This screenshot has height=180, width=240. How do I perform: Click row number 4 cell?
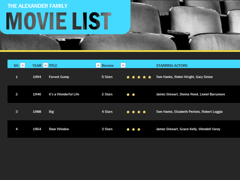click(x=17, y=129)
